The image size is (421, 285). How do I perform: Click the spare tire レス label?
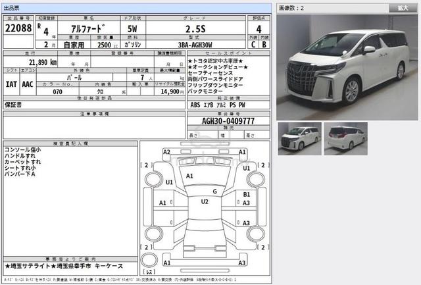(149, 272)
